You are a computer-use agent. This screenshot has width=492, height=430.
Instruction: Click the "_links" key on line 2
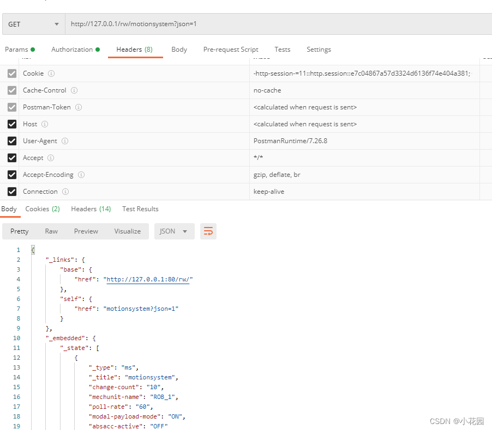pos(60,260)
